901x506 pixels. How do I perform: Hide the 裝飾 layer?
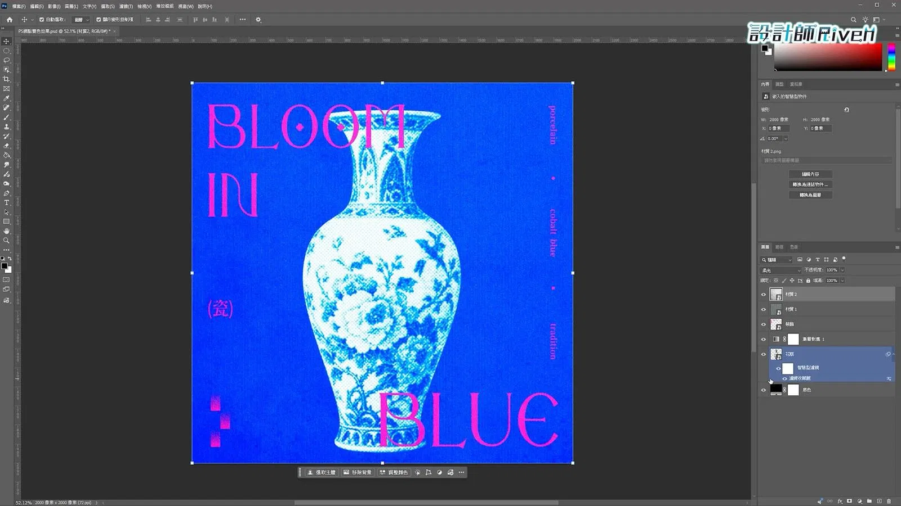click(x=764, y=324)
